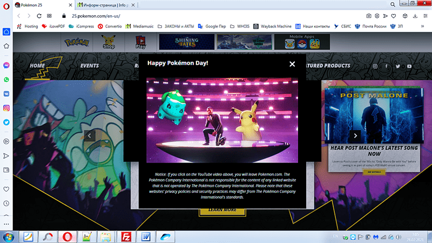Open Instagram in Opera sidebar
Image resolution: width=432 pixels, height=243 pixels.
6,108
